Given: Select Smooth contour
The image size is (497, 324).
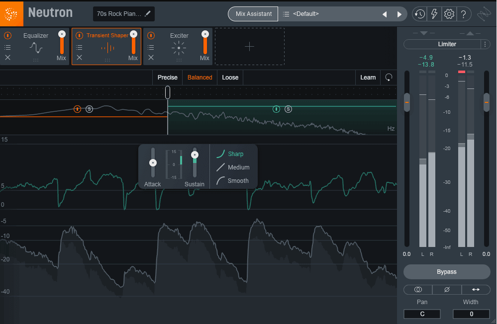Looking at the screenshot, I should (233, 181).
